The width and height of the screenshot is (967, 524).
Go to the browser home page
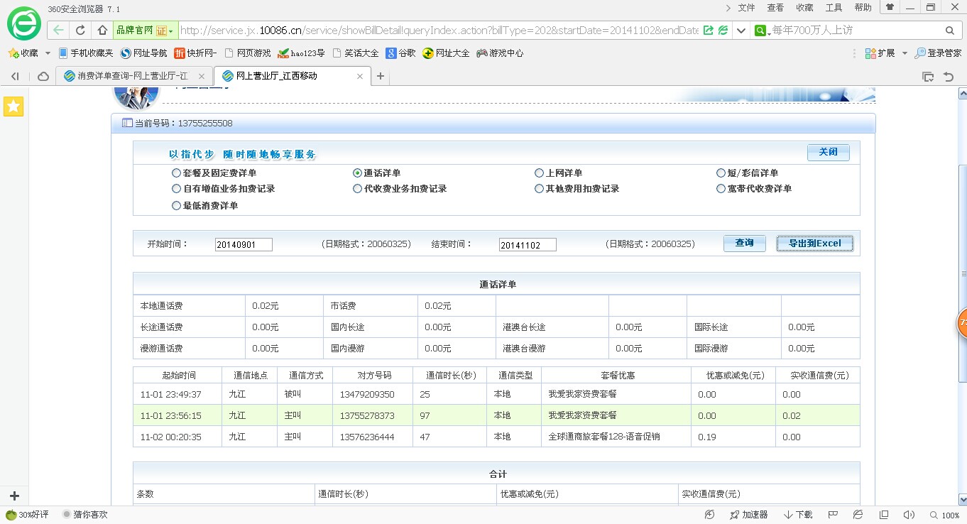pyautogui.click(x=102, y=31)
